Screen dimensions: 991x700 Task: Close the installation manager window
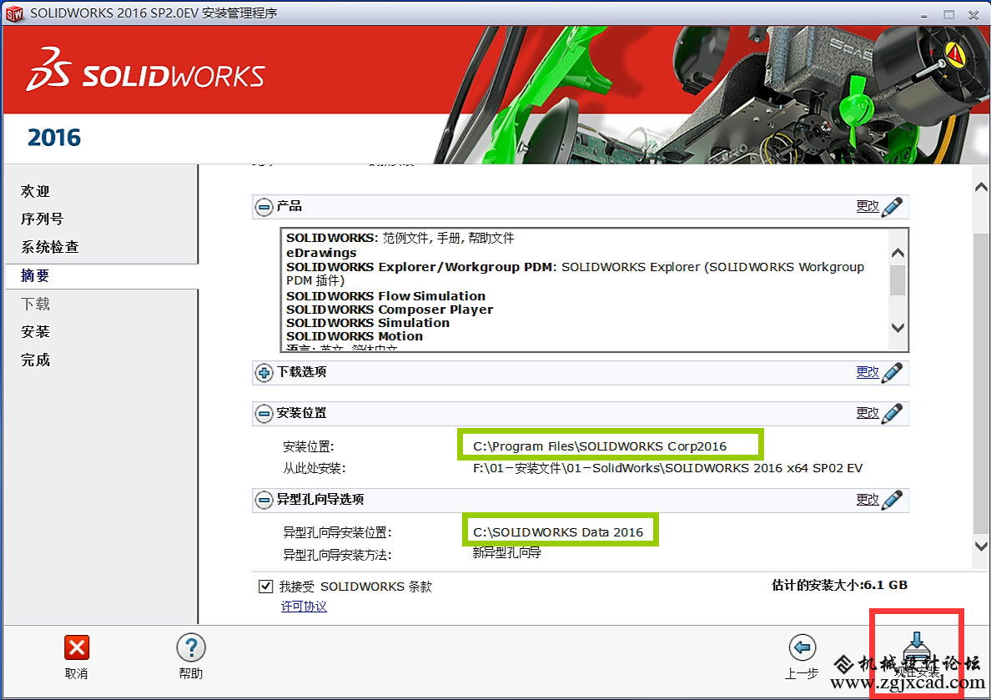click(974, 14)
